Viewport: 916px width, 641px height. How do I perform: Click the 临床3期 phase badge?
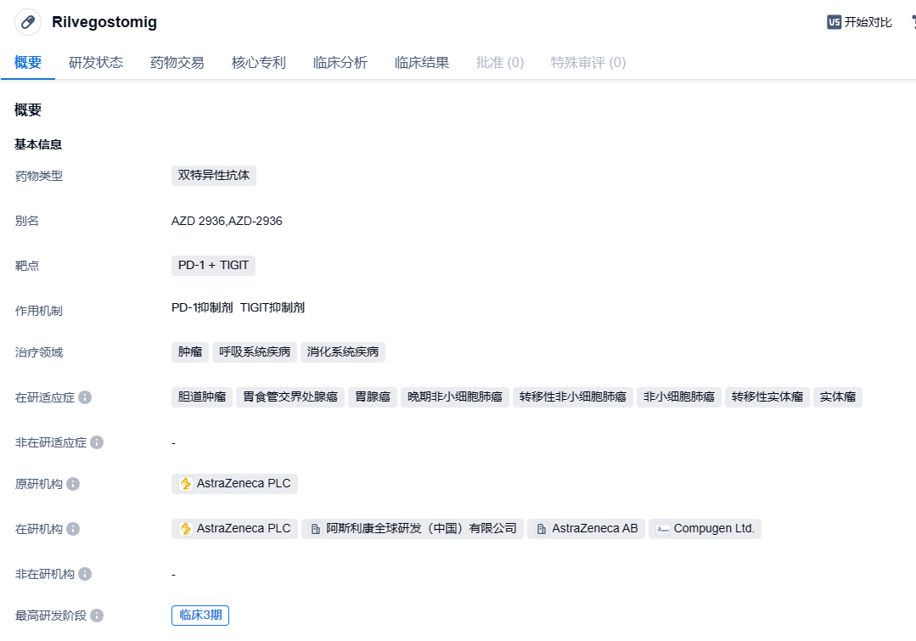[x=200, y=616]
